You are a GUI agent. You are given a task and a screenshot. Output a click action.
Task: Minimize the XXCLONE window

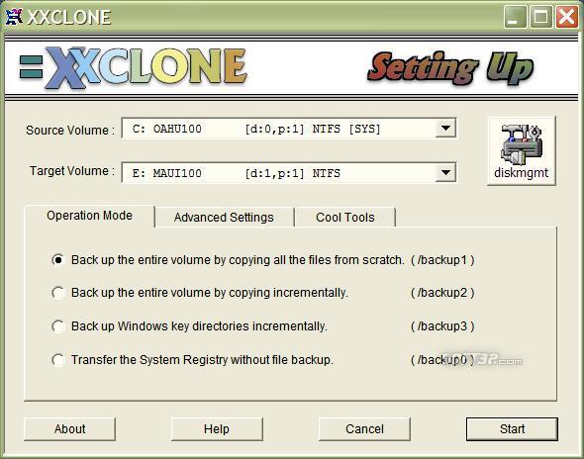(x=515, y=17)
